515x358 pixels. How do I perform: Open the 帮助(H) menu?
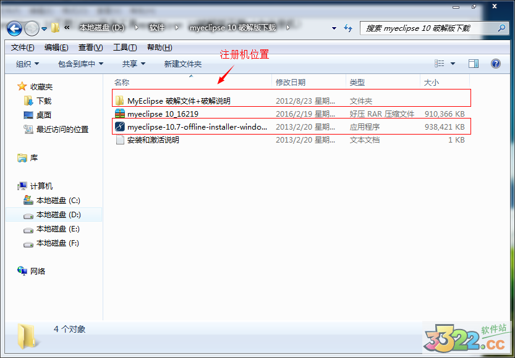[x=160, y=48]
